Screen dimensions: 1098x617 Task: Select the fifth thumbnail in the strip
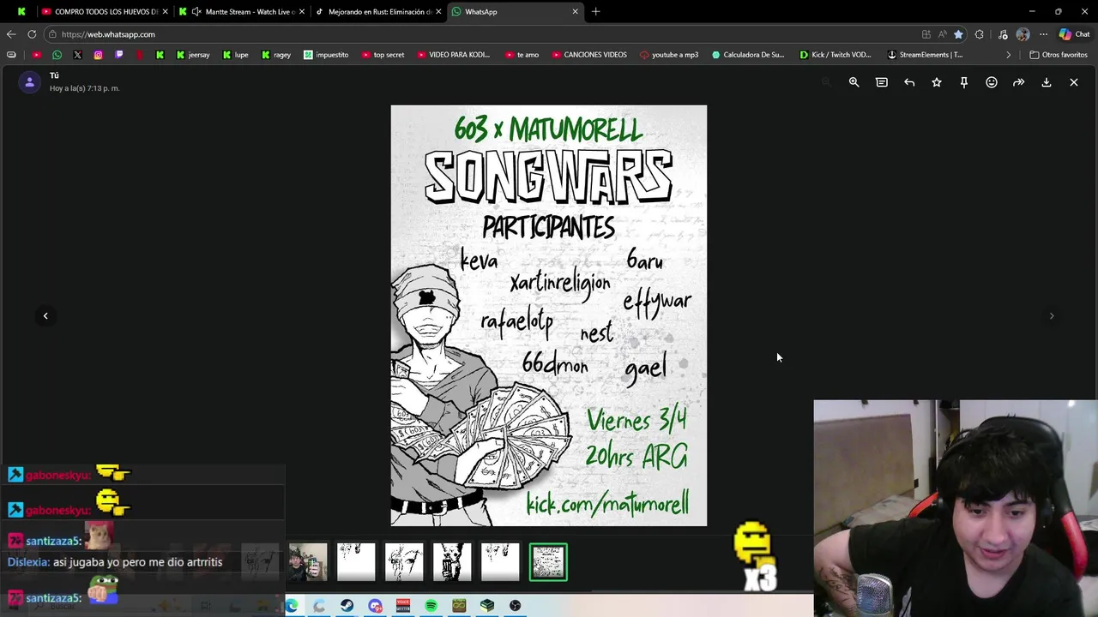click(500, 562)
